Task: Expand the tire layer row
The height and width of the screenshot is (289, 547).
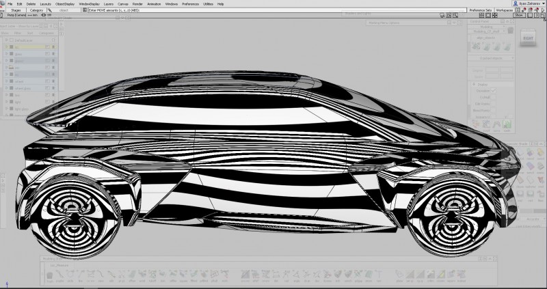Action: 6,95
